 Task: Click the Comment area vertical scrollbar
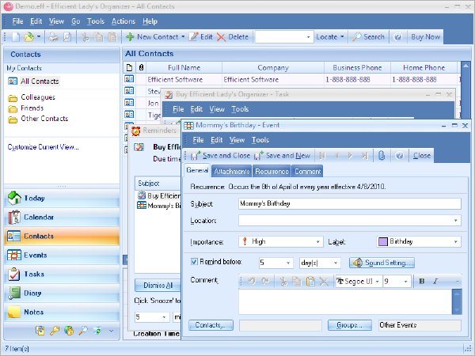(x=457, y=302)
